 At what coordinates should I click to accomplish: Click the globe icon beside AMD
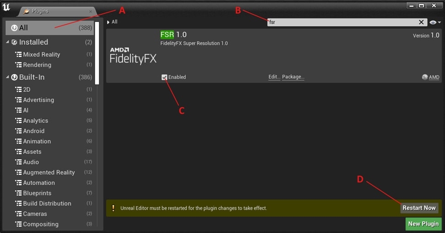click(x=425, y=77)
